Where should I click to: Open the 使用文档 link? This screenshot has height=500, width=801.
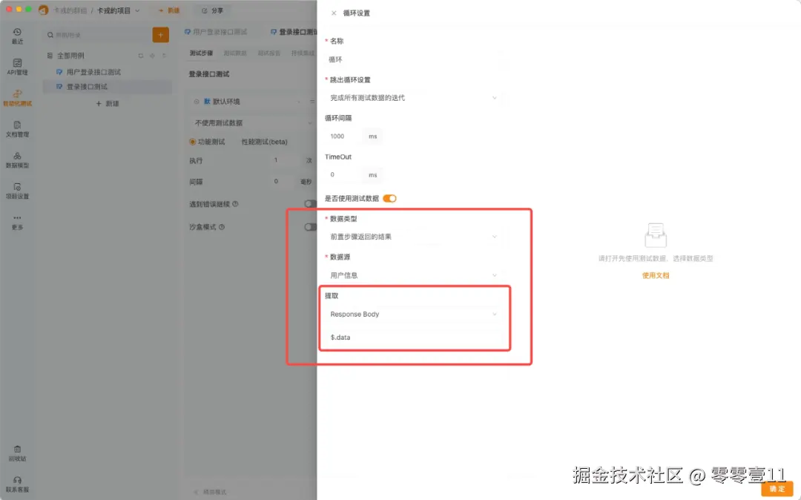pos(656,275)
